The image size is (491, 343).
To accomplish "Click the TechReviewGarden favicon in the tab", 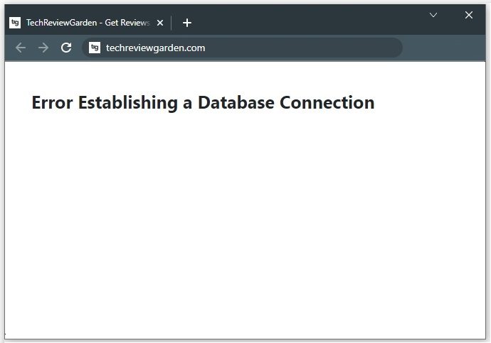I will [x=15, y=23].
